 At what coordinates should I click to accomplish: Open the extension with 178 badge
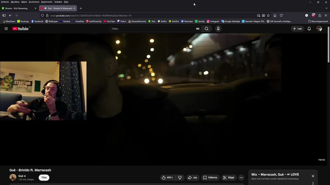pos(313,15)
